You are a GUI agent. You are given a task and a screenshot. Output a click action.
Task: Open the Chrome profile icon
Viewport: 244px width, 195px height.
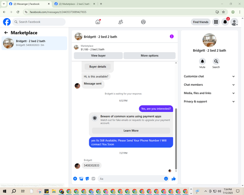233,12
